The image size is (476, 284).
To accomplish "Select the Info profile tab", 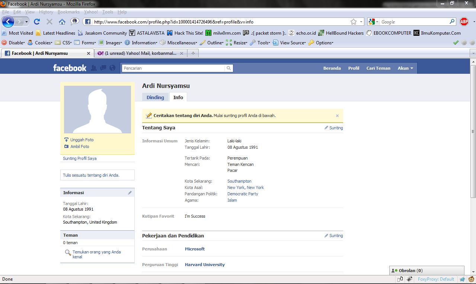I will [178, 97].
